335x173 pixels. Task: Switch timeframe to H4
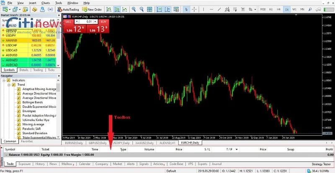(278, 9)
